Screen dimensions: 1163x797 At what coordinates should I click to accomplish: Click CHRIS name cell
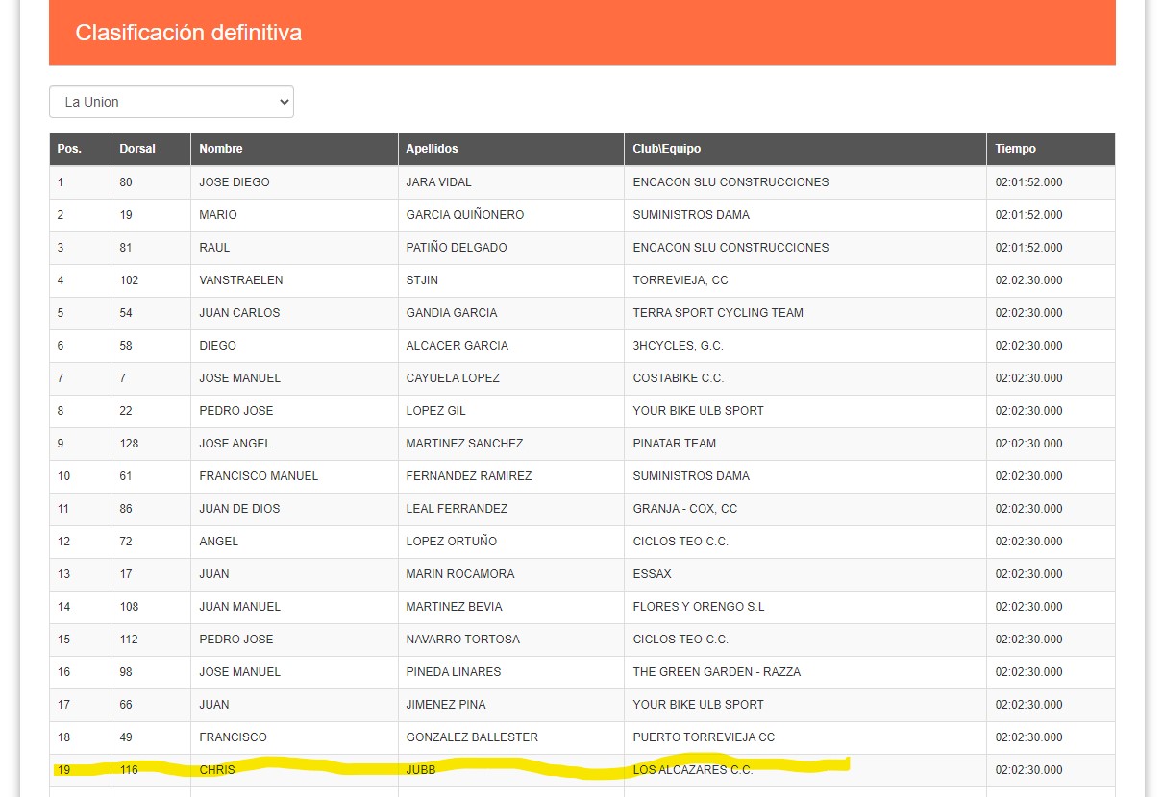[x=217, y=770]
